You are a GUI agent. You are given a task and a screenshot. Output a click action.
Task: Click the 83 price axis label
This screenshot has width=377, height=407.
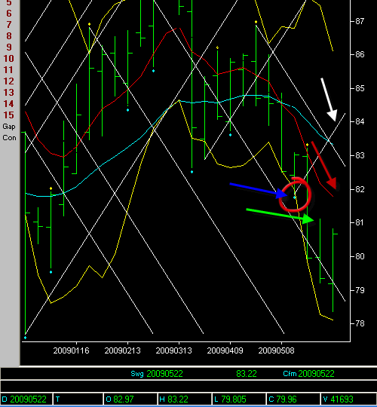click(x=360, y=155)
